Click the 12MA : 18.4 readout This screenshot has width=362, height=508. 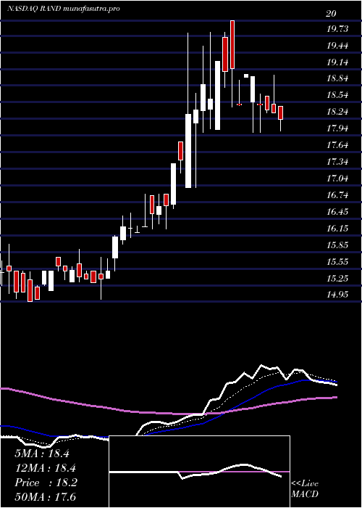(45, 468)
